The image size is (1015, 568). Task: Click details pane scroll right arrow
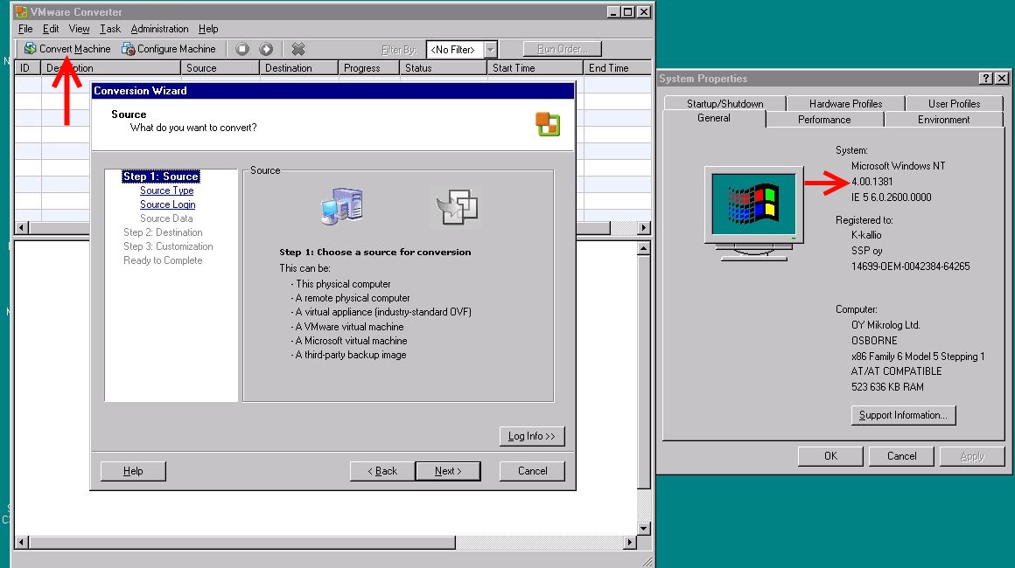(x=630, y=542)
